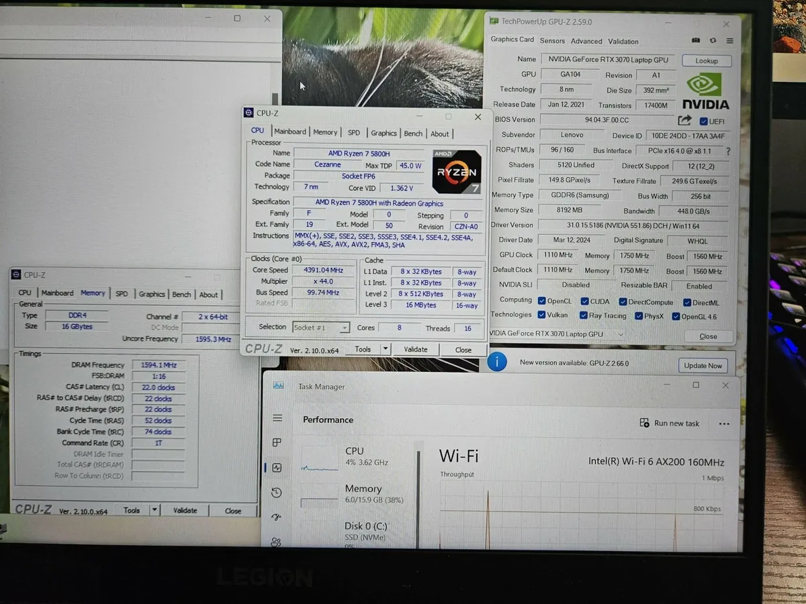
Task: Click the blue info icon in update bar
Action: tap(496, 362)
